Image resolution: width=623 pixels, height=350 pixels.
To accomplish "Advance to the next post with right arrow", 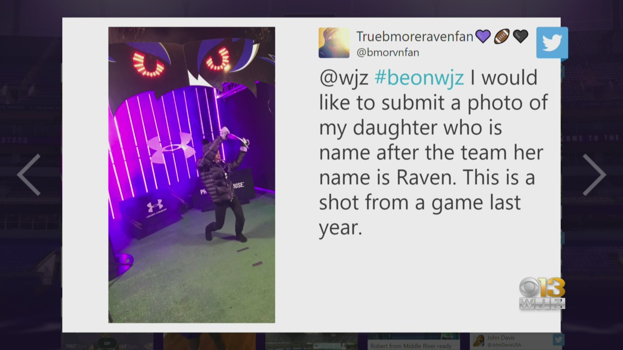I will [x=594, y=175].
